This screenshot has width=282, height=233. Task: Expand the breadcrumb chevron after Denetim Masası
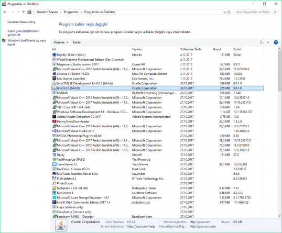[61, 12]
